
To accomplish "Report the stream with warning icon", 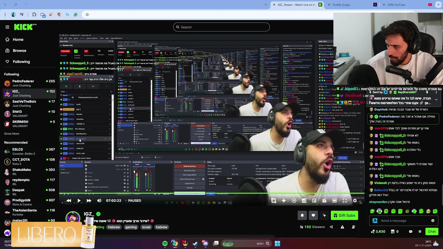I will [342, 227].
